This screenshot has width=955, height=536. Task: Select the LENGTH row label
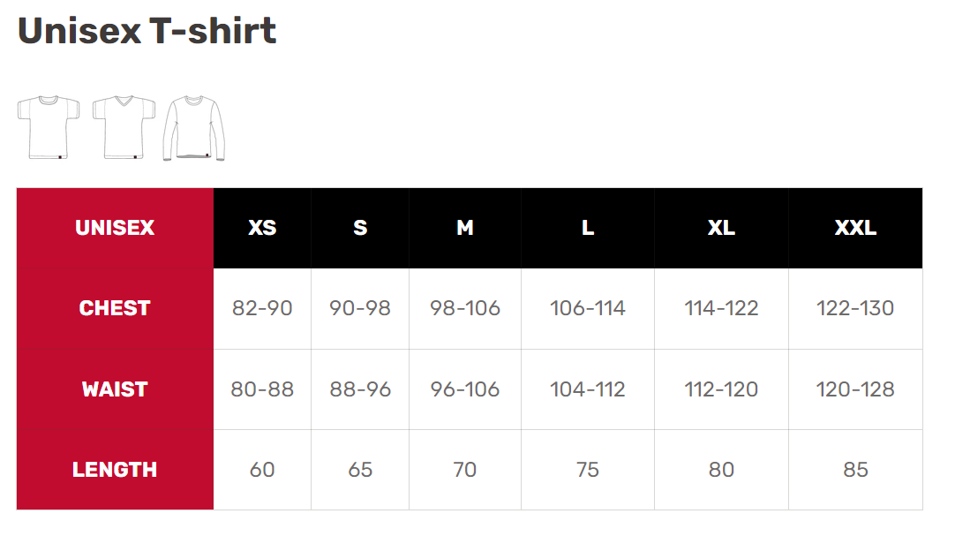pyautogui.click(x=115, y=470)
